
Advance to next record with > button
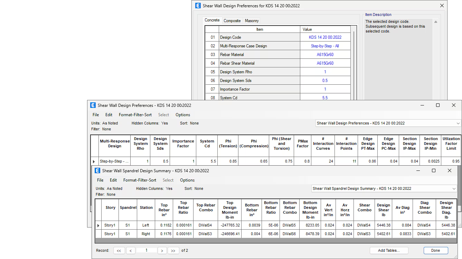pyautogui.click(x=162, y=251)
